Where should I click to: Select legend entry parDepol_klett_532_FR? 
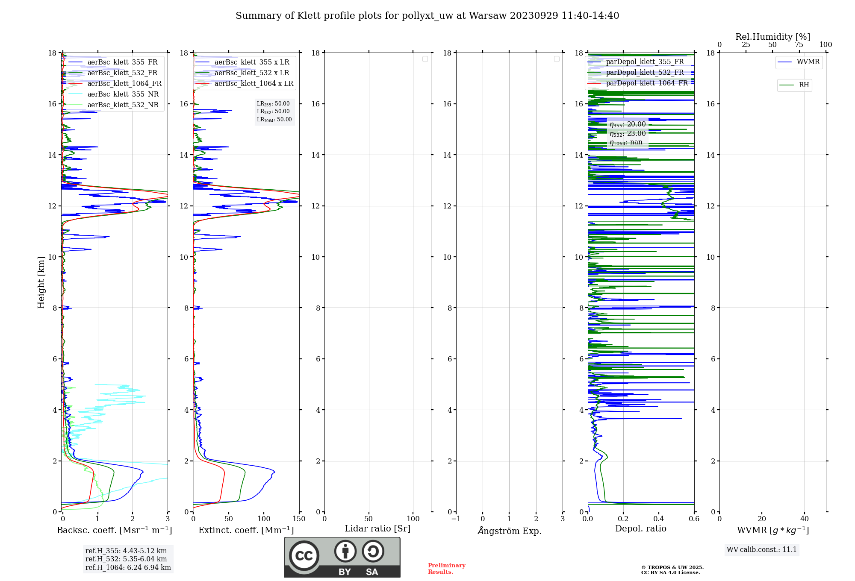coord(636,73)
